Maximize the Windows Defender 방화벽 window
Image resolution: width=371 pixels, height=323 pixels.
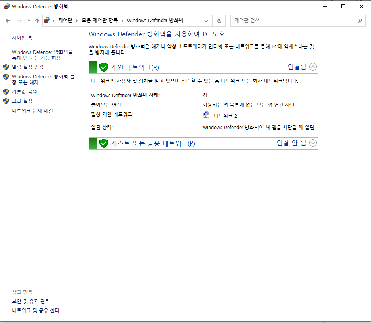pos(343,6)
